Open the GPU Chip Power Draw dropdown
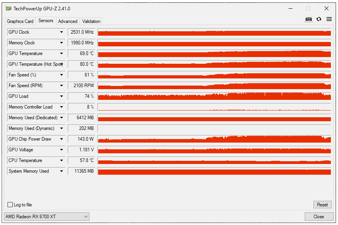The height and width of the screenshot is (225, 338). pyautogui.click(x=61, y=139)
